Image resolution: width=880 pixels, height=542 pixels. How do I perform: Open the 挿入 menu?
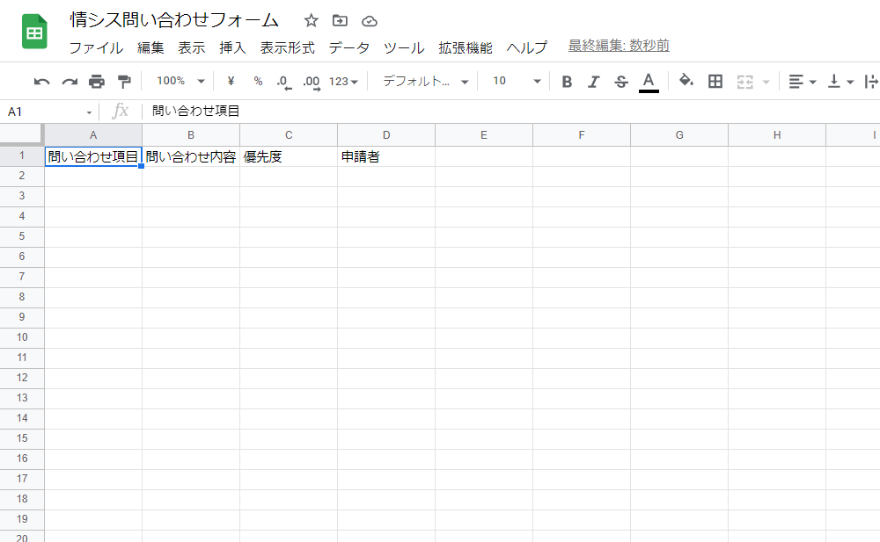[x=231, y=48]
